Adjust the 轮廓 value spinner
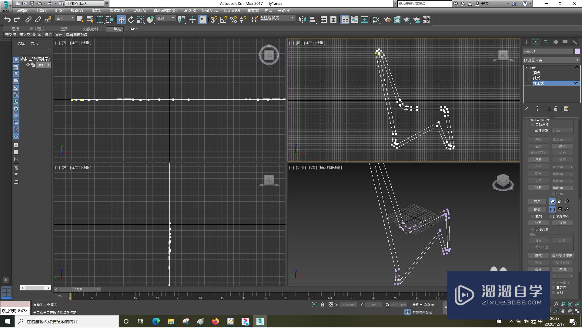The height and width of the screenshot is (328, 582). 572,188
